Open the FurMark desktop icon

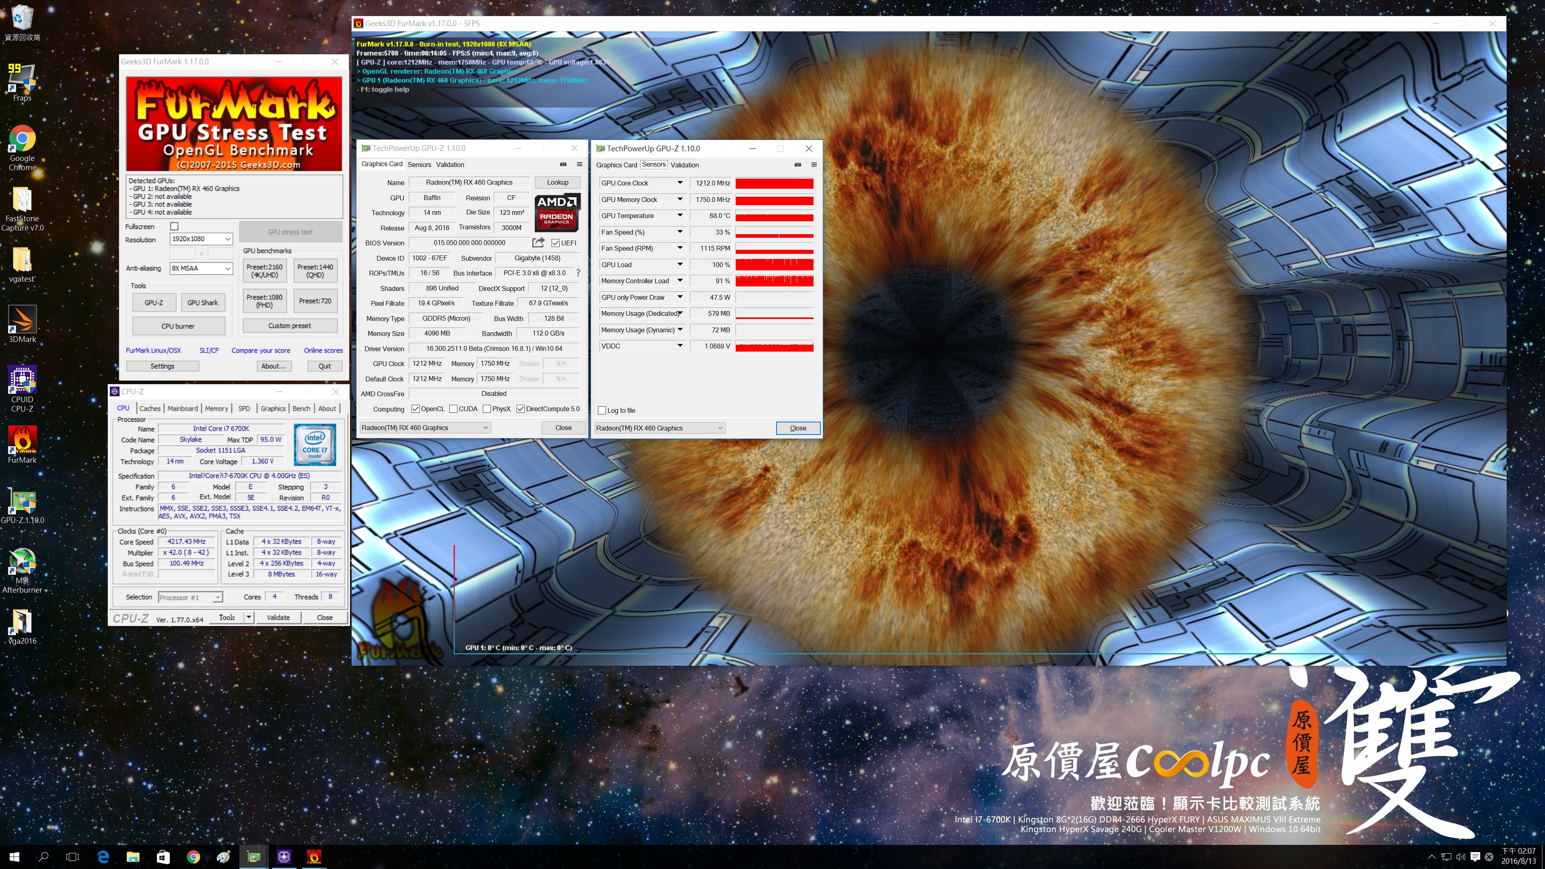click(x=22, y=445)
